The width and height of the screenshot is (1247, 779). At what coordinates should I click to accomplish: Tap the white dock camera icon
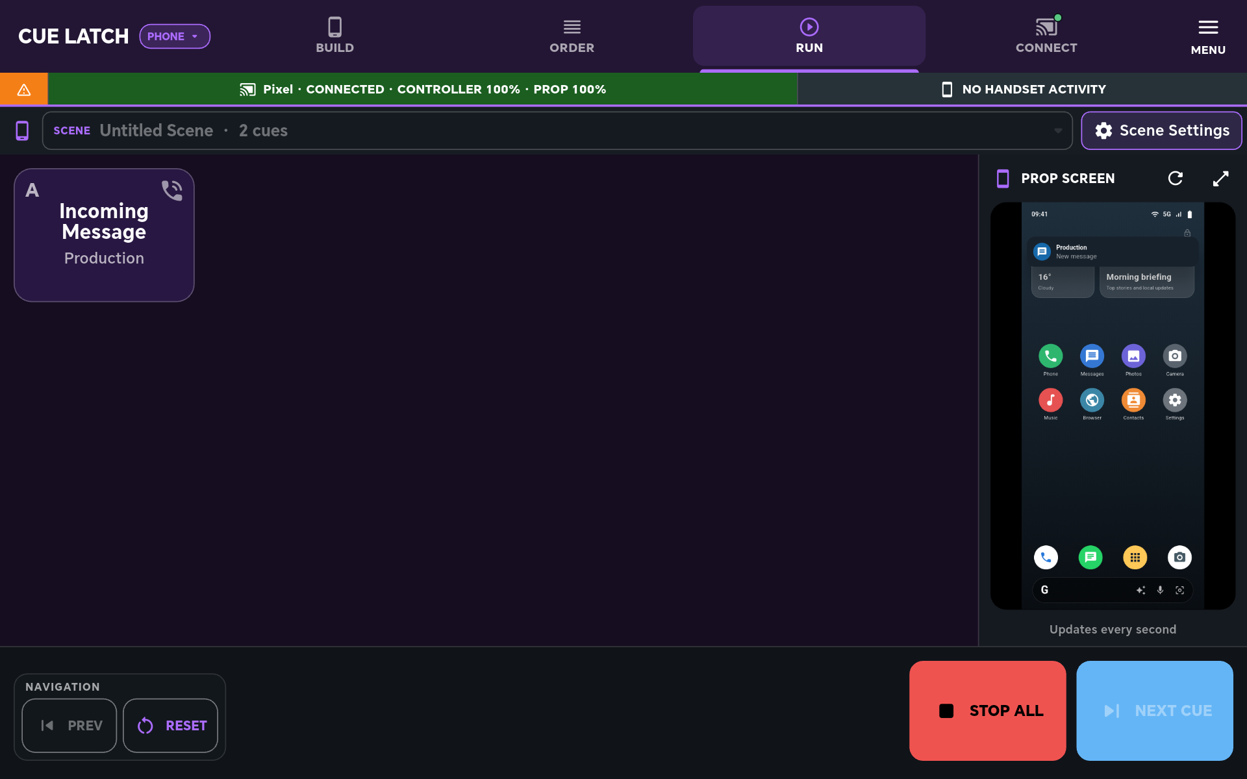tap(1179, 557)
